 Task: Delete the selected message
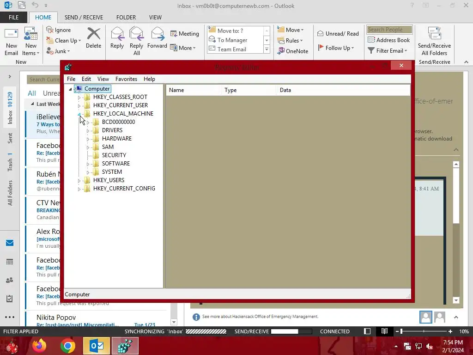pos(93,38)
